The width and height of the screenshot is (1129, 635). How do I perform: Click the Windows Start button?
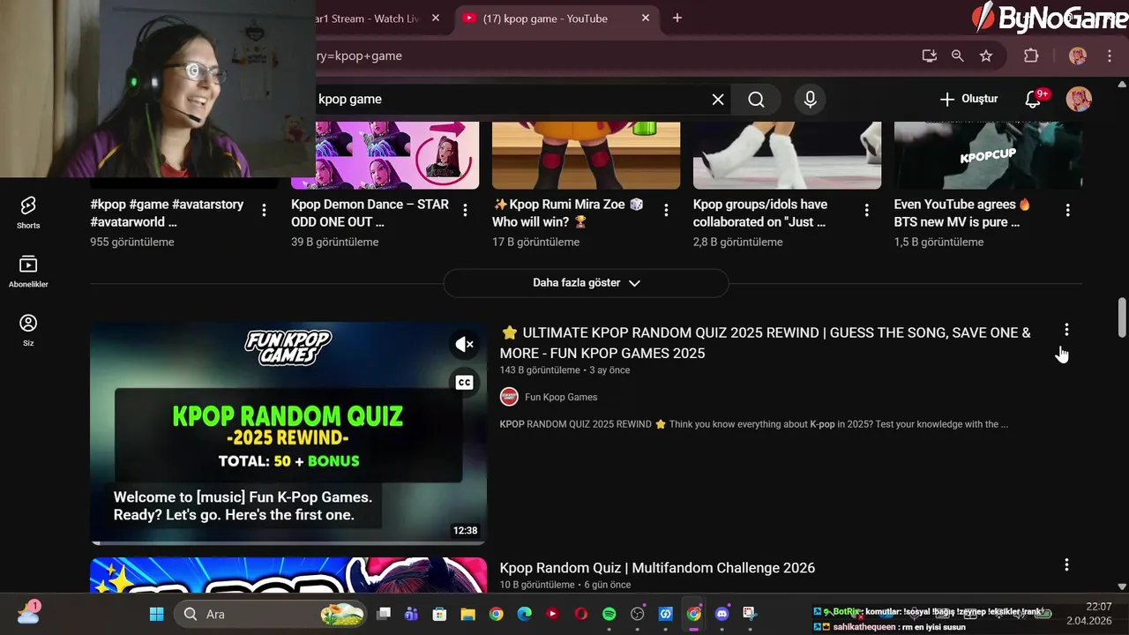(157, 614)
